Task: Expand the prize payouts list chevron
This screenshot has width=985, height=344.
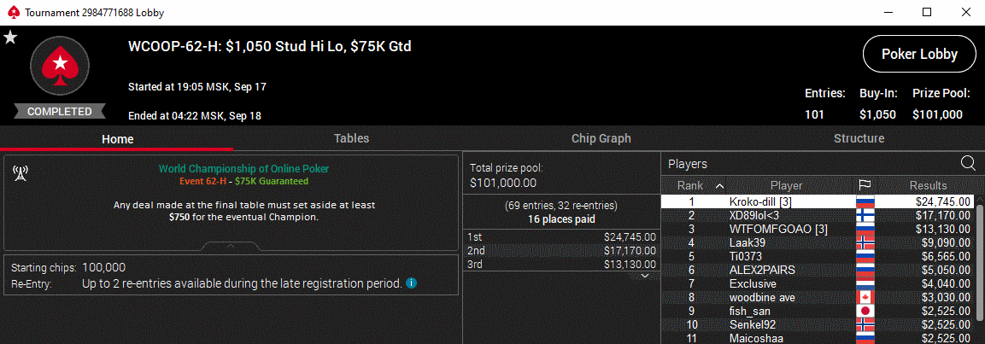Action: pyautogui.click(x=646, y=275)
